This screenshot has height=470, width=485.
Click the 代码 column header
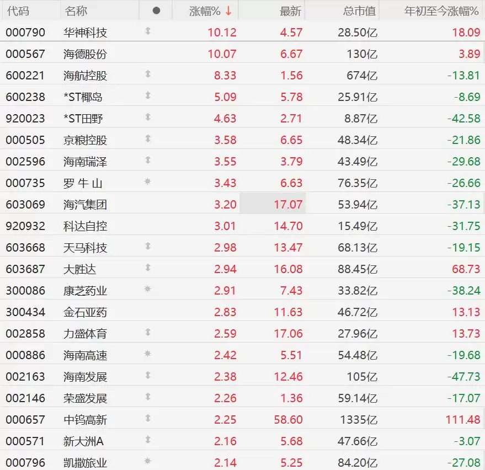pos(18,10)
